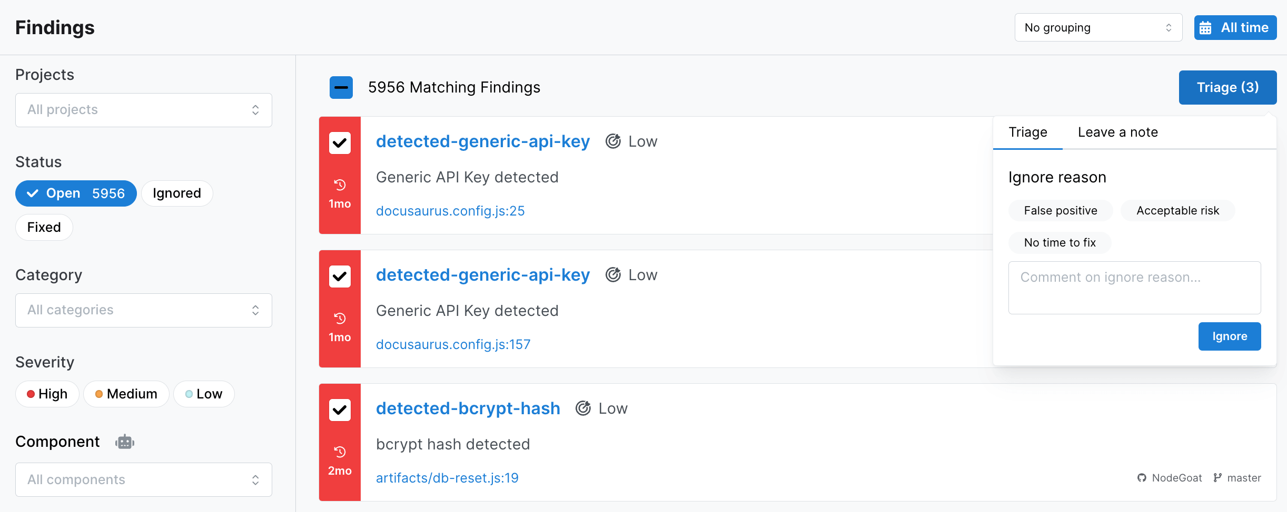Click the branch icon next to master
Screen dimensions: 1287x512
tap(1216, 478)
